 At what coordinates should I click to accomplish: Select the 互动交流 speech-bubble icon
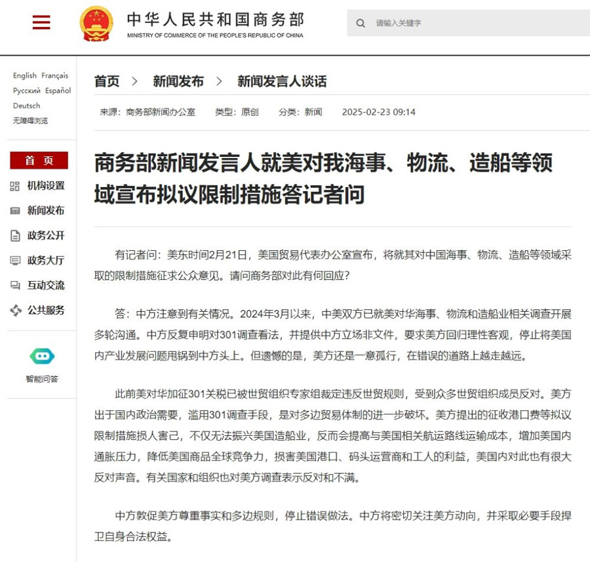14,285
